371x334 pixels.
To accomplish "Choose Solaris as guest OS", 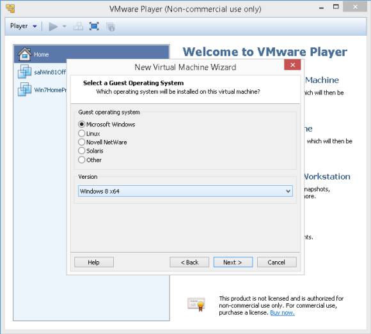I will pyautogui.click(x=91, y=151).
